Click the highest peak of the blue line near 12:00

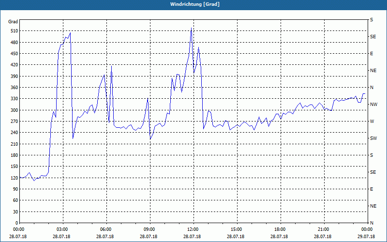click(x=191, y=29)
